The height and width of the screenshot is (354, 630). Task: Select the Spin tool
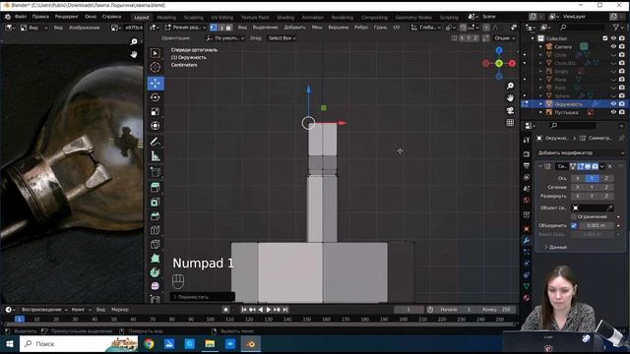156,272
